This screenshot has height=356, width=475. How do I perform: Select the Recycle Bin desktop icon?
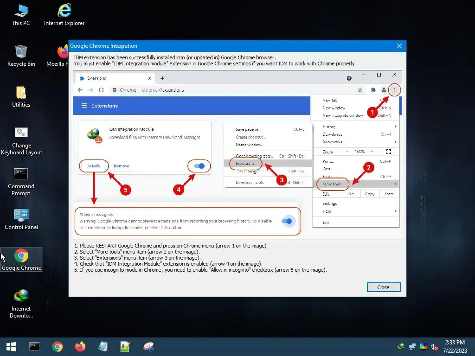coord(21,56)
